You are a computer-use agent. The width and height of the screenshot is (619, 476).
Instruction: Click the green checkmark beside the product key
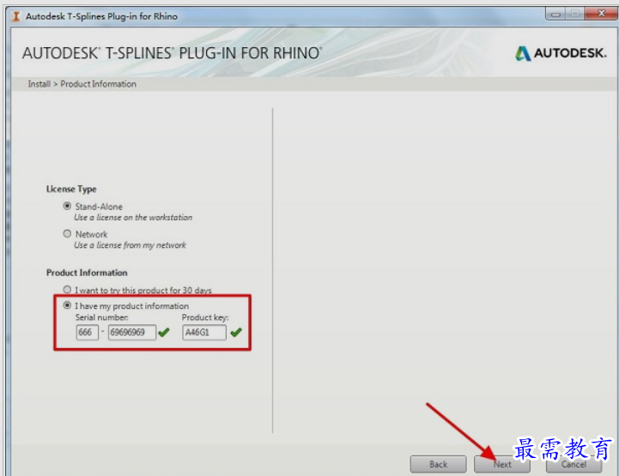tap(236, 333)
